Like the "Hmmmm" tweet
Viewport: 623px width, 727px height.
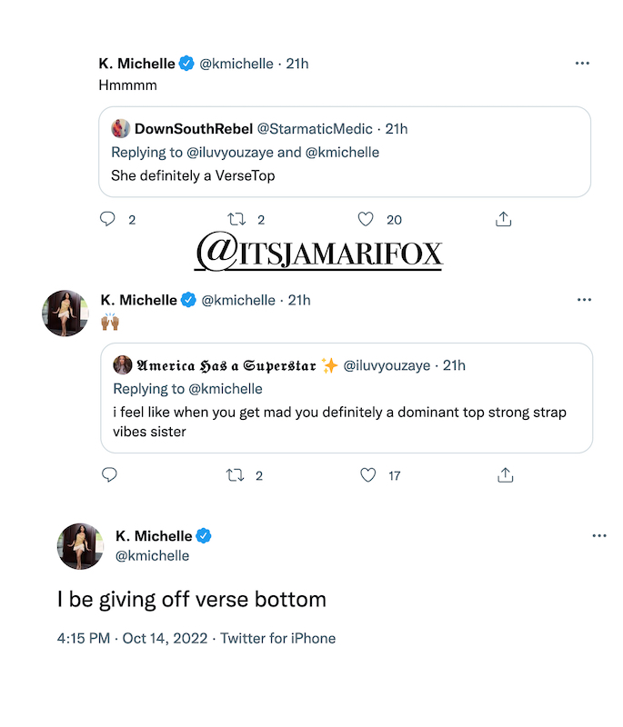366,219
